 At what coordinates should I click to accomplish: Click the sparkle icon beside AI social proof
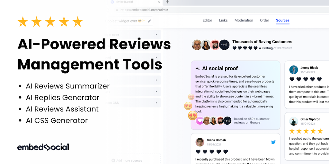coord(198,69)
